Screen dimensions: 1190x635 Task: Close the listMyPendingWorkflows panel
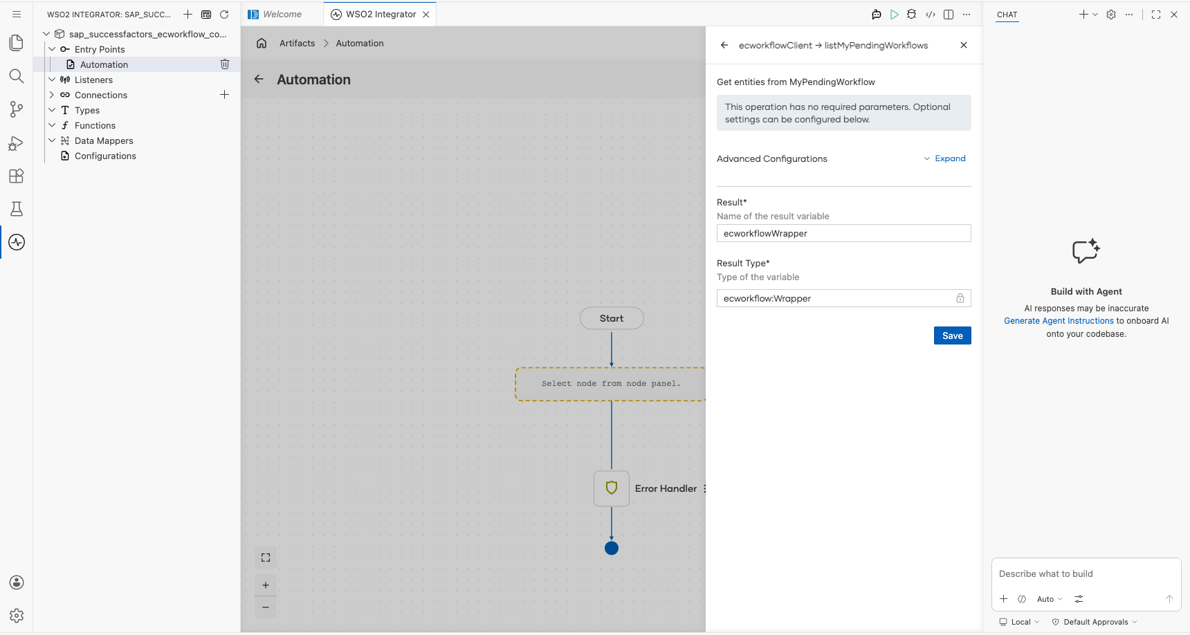(x=964, y=45)
